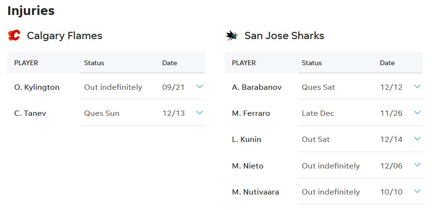Expand C. Tanev injury details chevron

coord(200,112)
